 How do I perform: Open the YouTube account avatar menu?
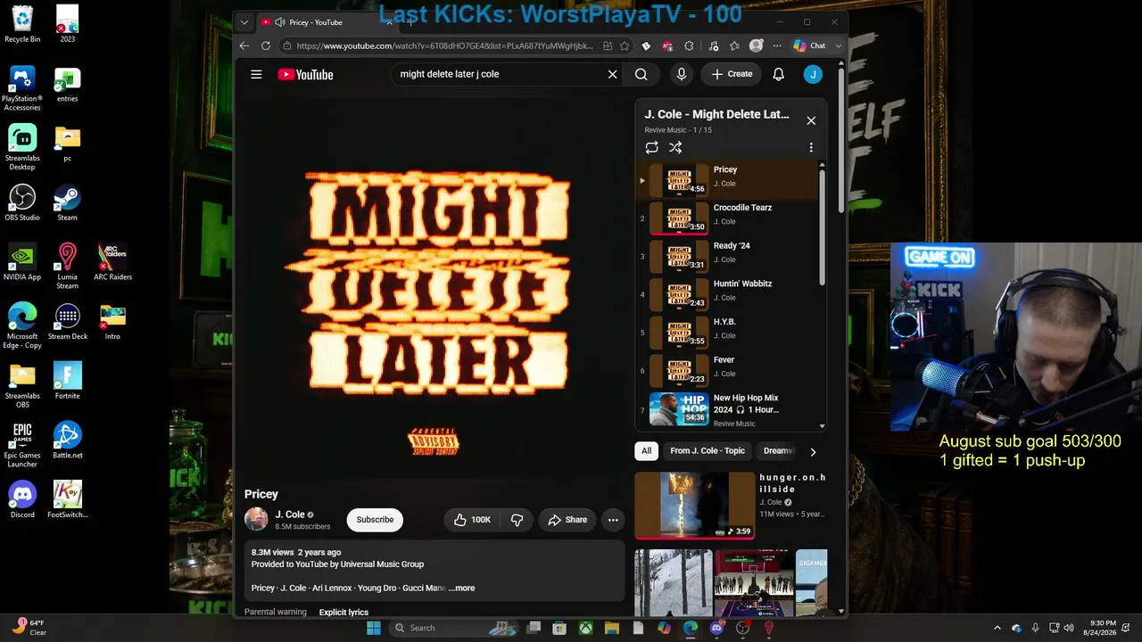coord(813,74)
